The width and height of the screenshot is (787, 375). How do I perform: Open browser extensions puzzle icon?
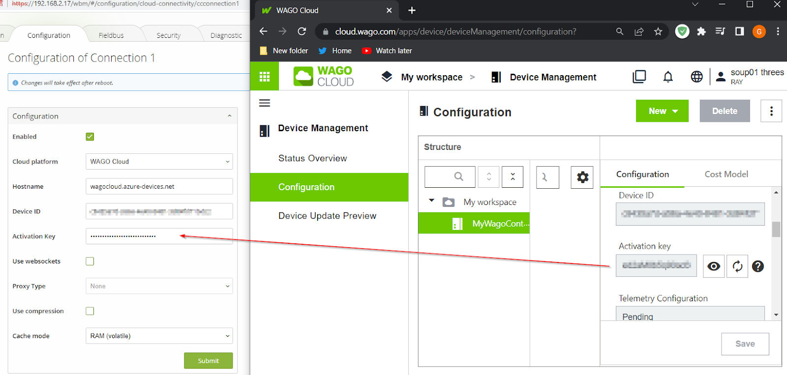(x=701, y=31)
